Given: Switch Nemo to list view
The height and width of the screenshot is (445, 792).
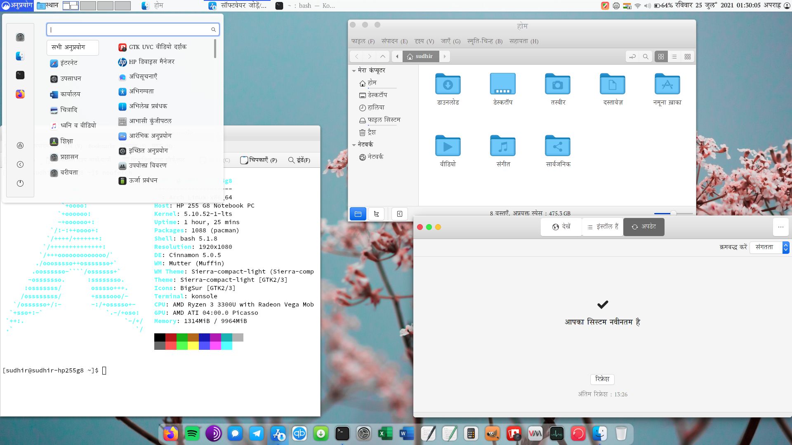Looking at the screenshot, I should [x=674, y=56].
